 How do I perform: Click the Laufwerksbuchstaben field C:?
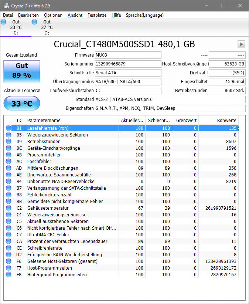[128, 91]
